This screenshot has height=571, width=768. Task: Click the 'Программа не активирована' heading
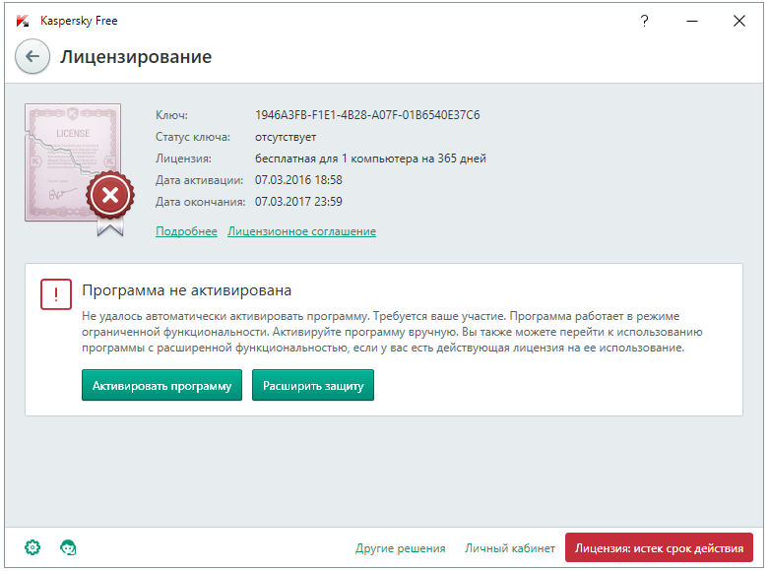pos(187,290)
